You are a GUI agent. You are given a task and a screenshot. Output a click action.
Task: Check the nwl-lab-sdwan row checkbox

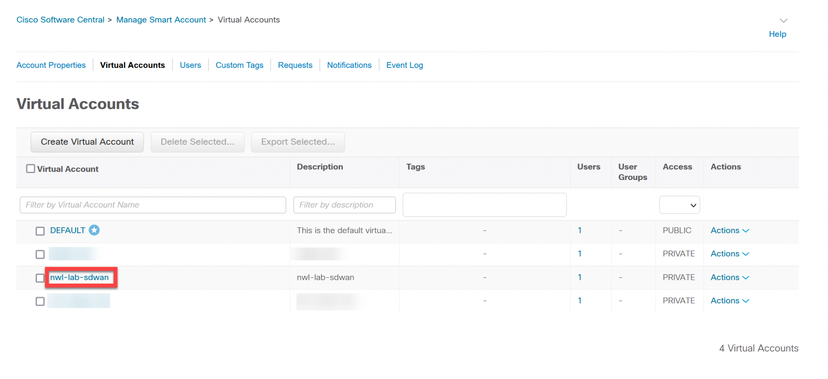pos(40,278)
